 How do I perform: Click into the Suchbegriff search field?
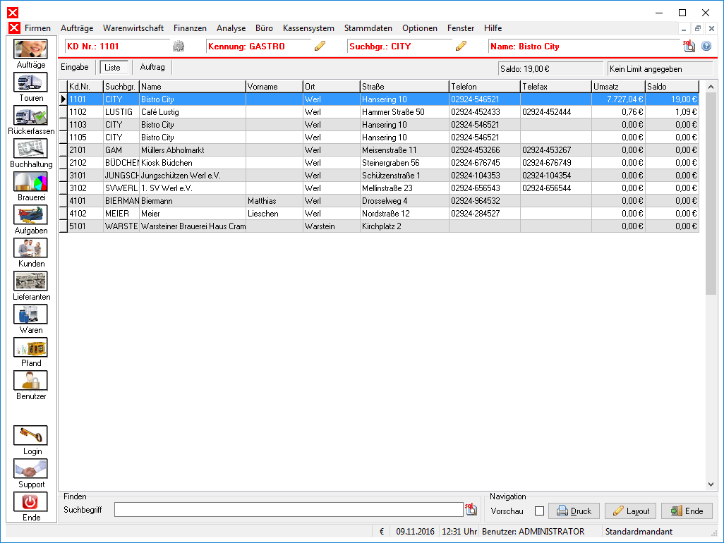pos(289,510)
